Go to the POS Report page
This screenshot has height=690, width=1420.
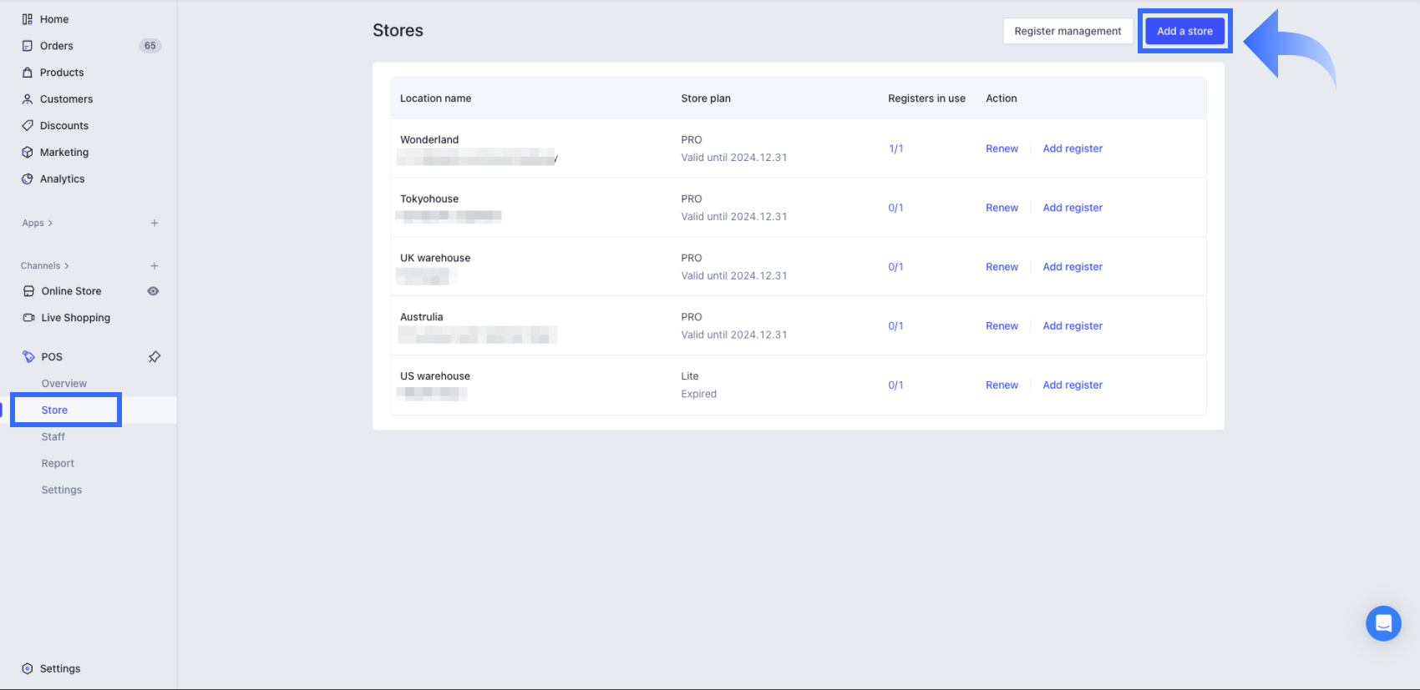point(58,464)
